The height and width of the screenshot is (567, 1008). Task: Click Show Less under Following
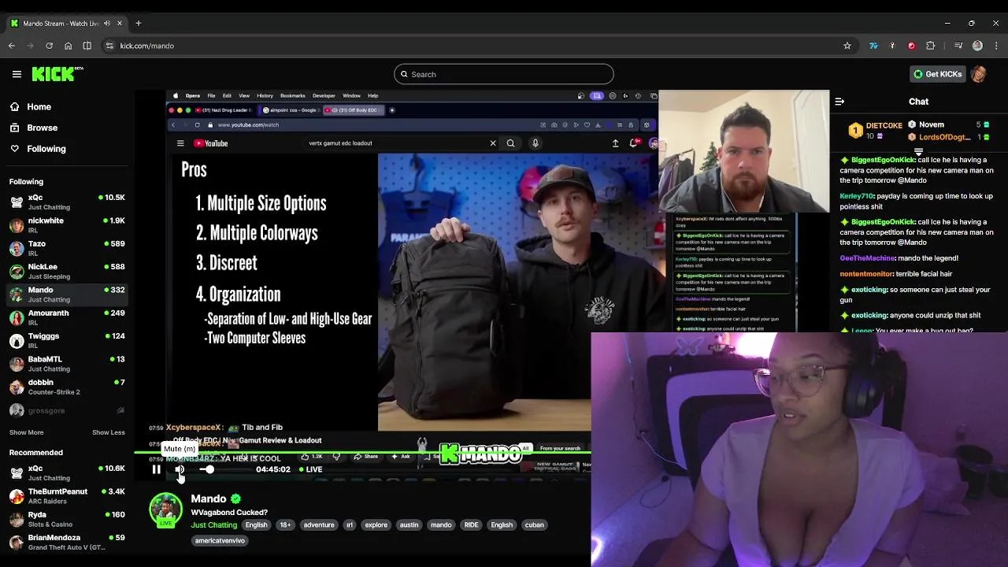point(109,432)
